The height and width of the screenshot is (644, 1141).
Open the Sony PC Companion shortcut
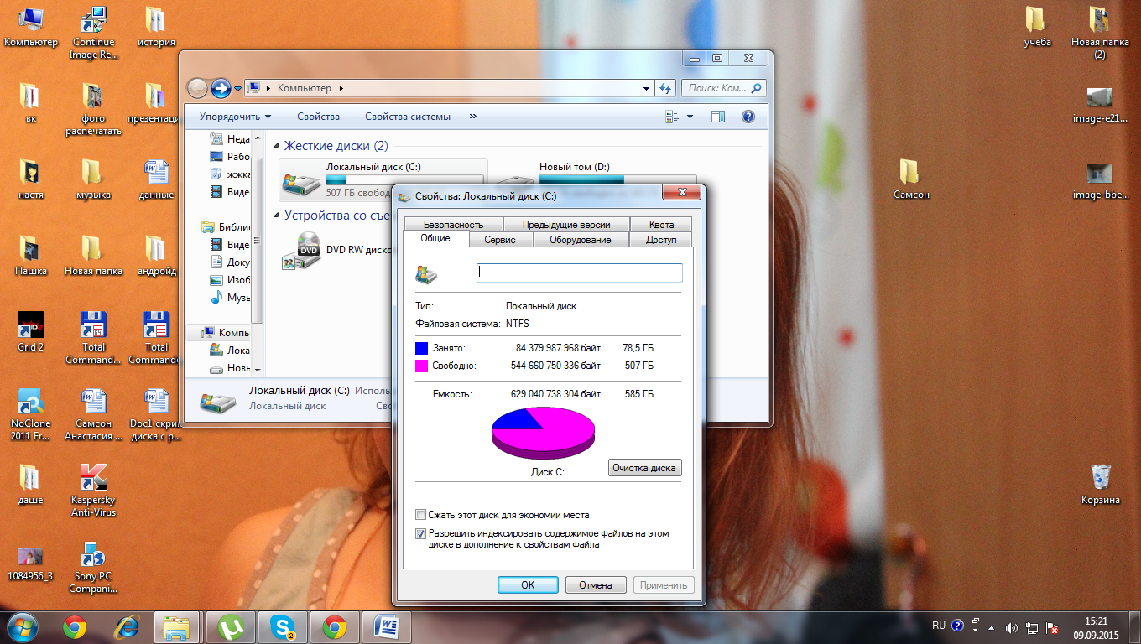[x=94, y=568]
